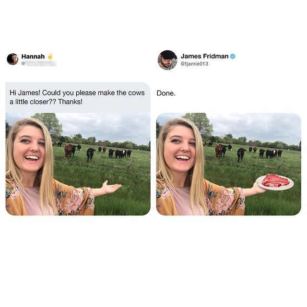Click the brown cow in the left photo
Image resolution: width=307 pixels, height=307 pixels.
tap(68, 151)
